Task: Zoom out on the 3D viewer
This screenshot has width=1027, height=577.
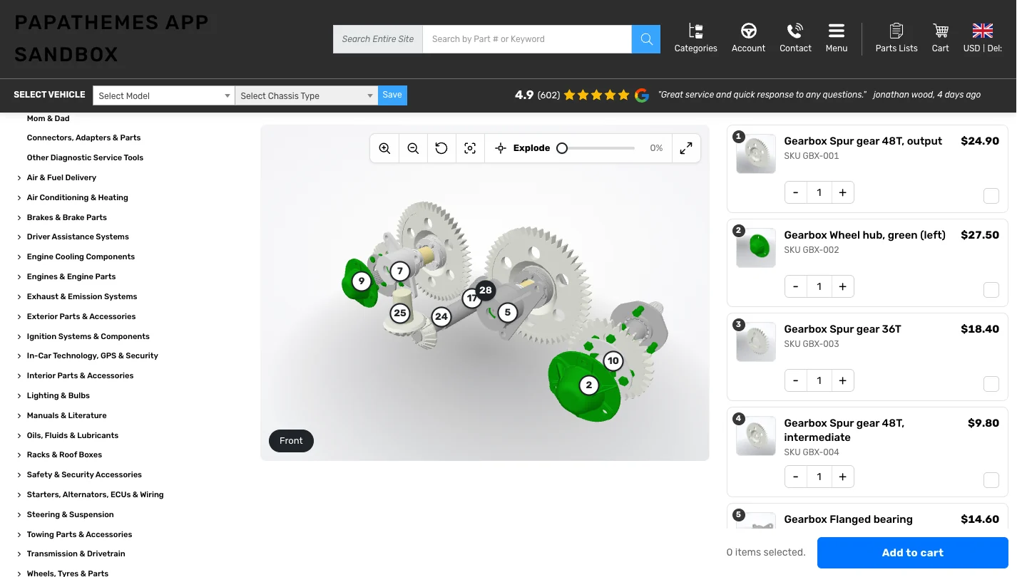Action: click(413, 148)
